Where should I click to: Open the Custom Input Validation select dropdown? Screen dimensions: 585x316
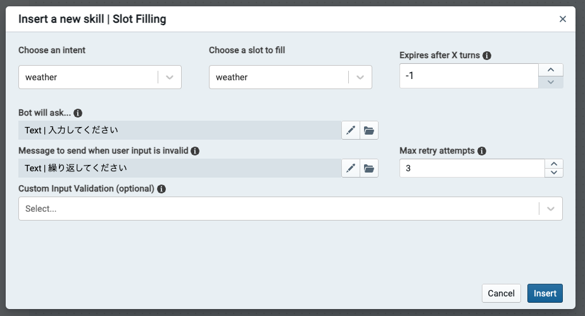point(550,209)
